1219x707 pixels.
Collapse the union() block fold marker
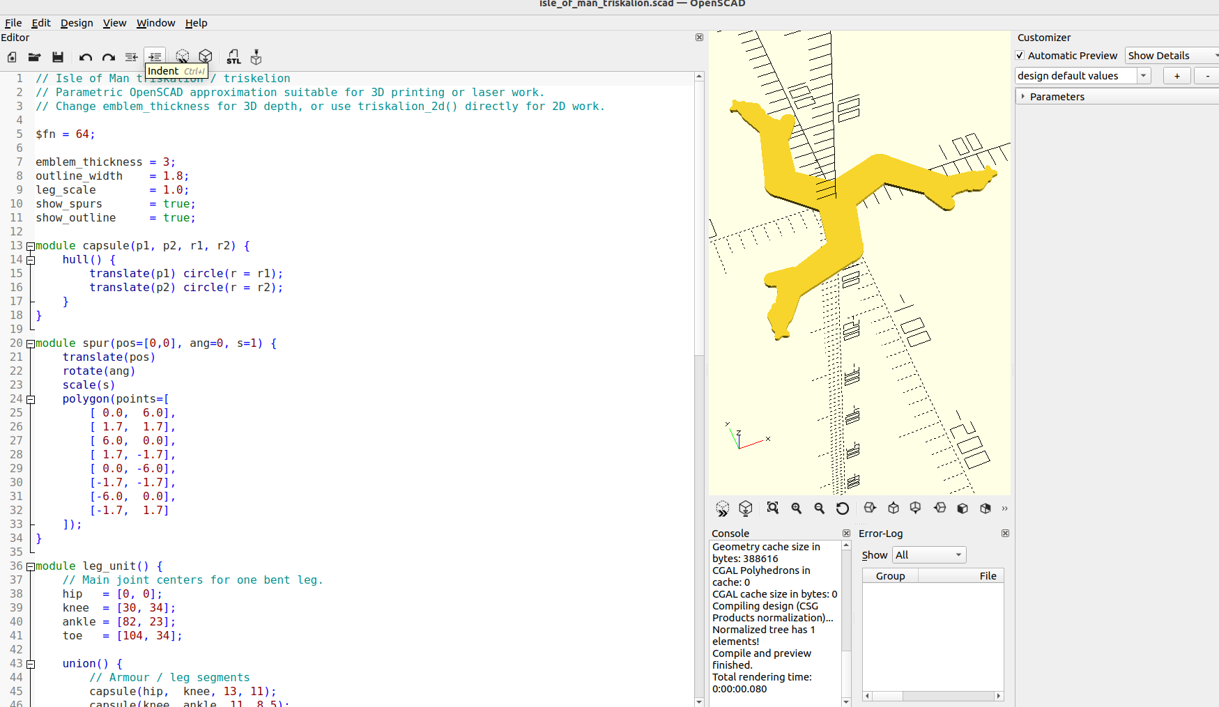31,664
